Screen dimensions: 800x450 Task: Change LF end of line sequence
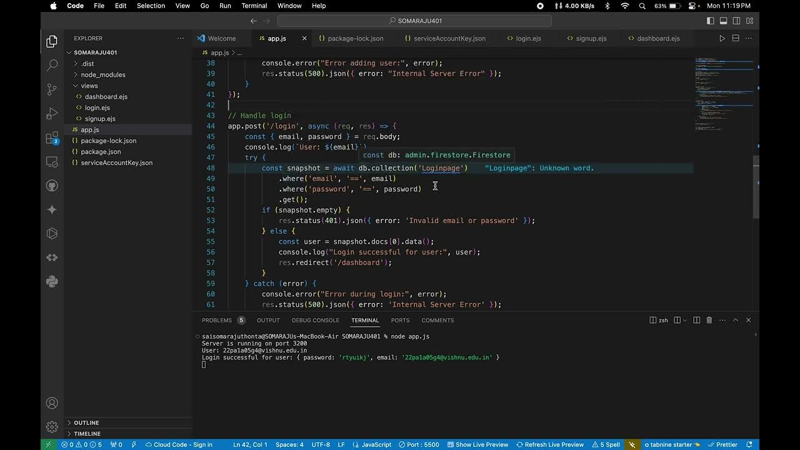[x=341, y=444]
